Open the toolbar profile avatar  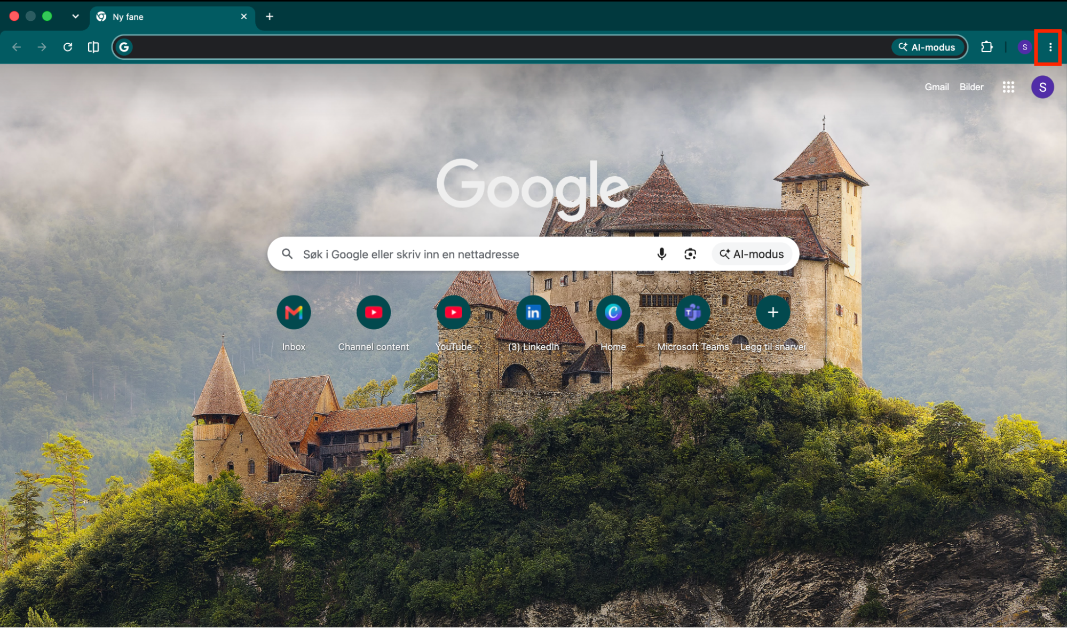pyautogui.click(x=1024, y=47)
